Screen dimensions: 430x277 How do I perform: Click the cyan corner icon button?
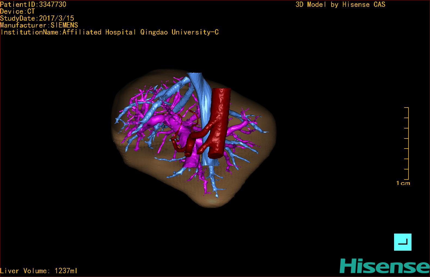click(403, 242)
